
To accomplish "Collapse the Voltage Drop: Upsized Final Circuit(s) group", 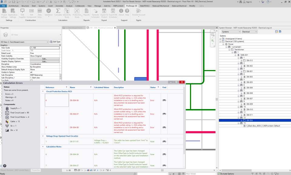I will pyautogui.click(x=43, y=136).
